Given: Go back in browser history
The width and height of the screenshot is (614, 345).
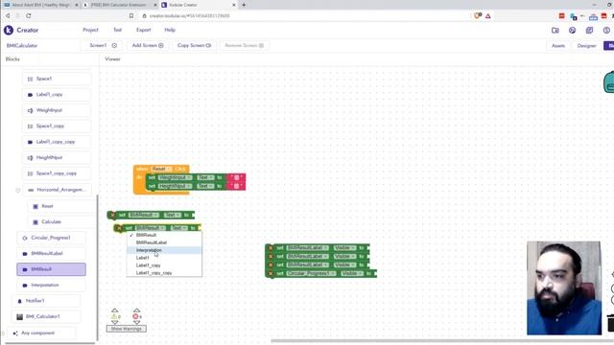Looking at the screenshot, I should (8, 15).
